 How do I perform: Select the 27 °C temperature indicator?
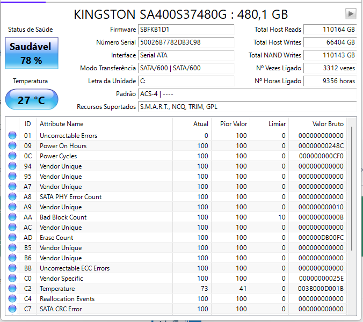[x=32, y=100]
